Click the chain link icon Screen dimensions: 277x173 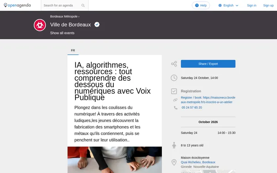(x=175, y=100)
